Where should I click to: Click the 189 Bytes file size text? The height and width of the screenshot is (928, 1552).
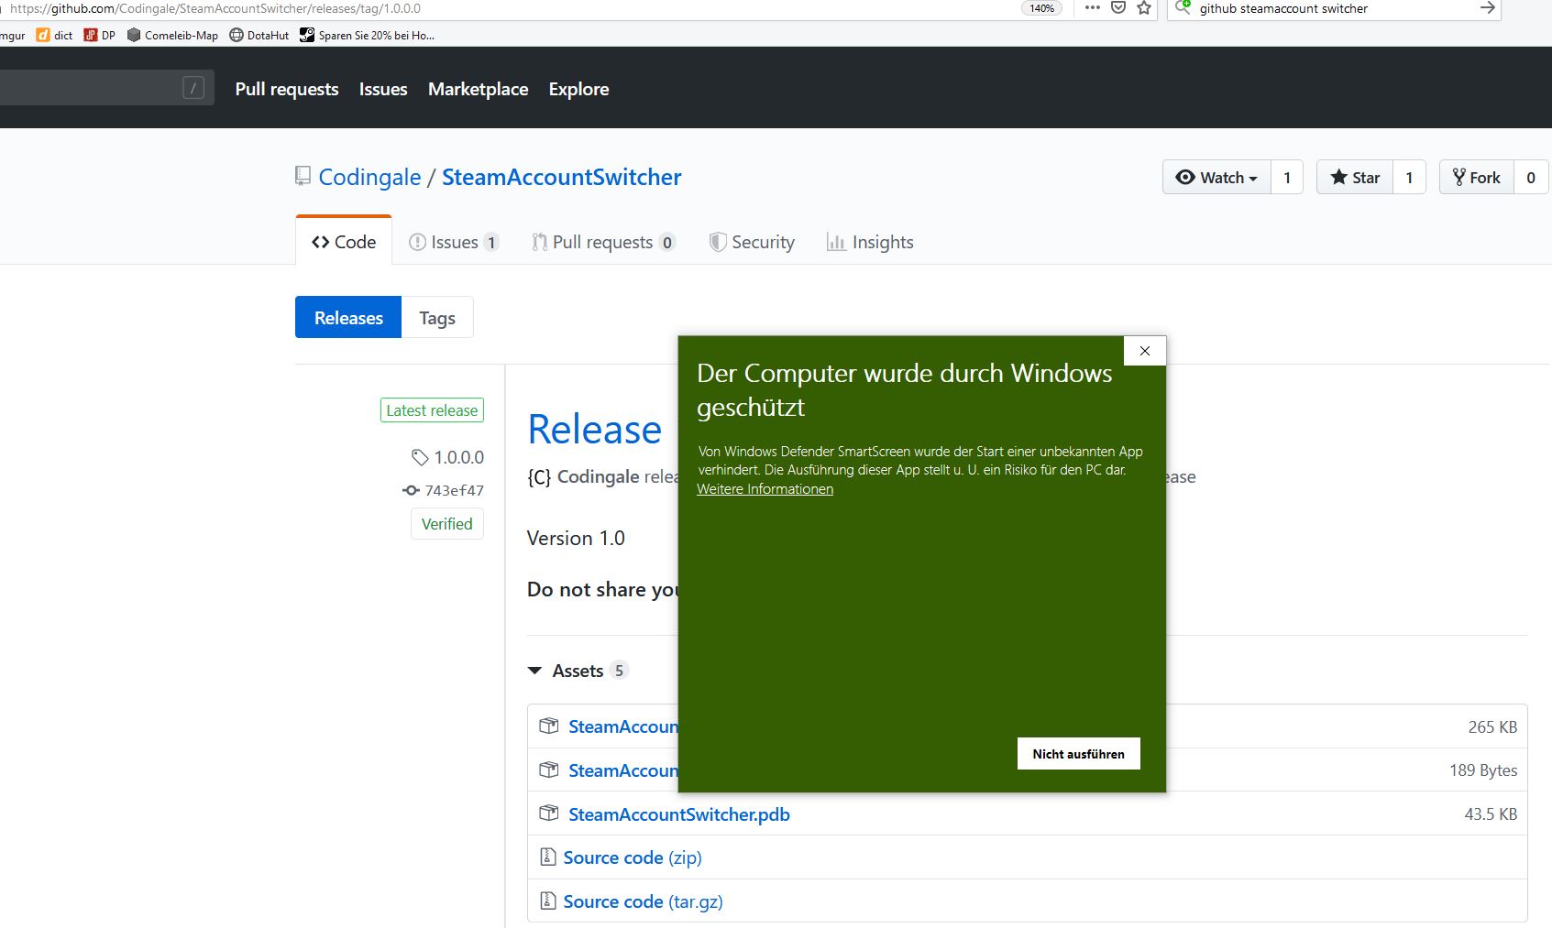pyautogui.click(x=1483, y=770)
